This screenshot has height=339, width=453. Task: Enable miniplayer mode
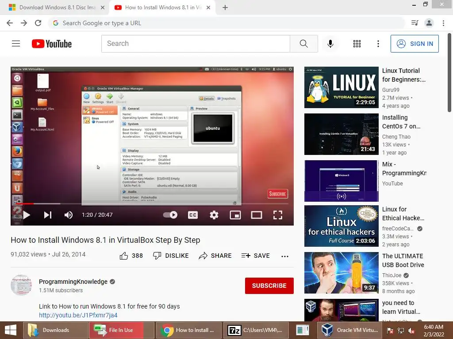tap(235, 215)
